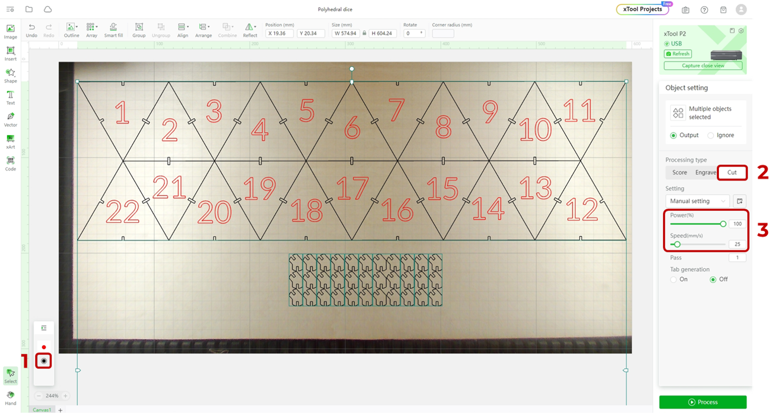
Task: Enable Tab generation by selecting On
Action: click(673, 280)
